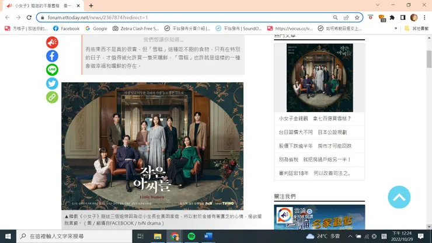
Task: Open Word from taskbar
Action: tap(208, 236)
